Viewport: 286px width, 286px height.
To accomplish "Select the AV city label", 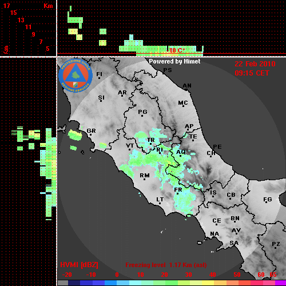I will (236, 231).
